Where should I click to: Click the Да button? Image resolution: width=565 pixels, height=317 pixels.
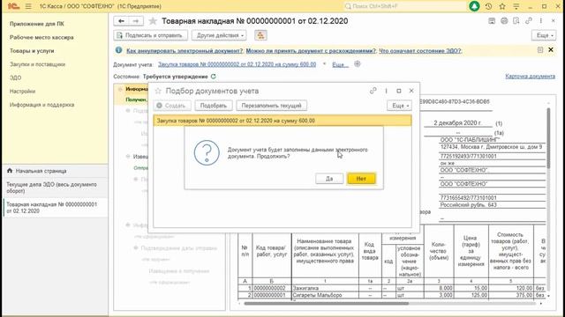(x=329, y=179)
